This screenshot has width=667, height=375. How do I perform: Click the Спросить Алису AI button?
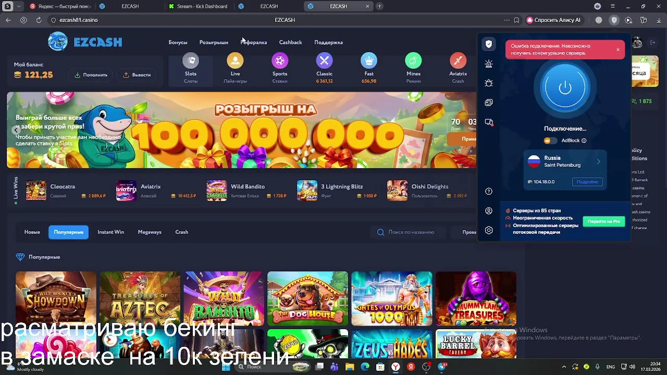(x=553, y=20)
